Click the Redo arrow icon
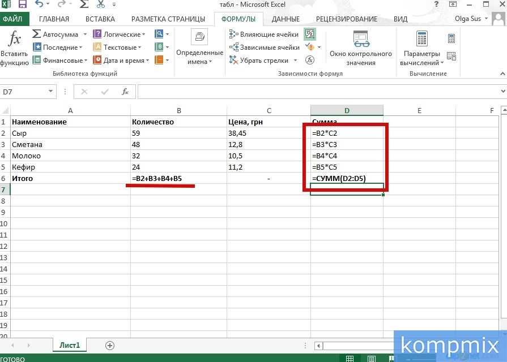 pos(61,4)
